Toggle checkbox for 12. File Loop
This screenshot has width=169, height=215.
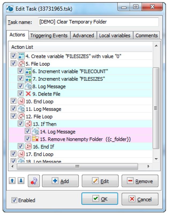[13, 116]
